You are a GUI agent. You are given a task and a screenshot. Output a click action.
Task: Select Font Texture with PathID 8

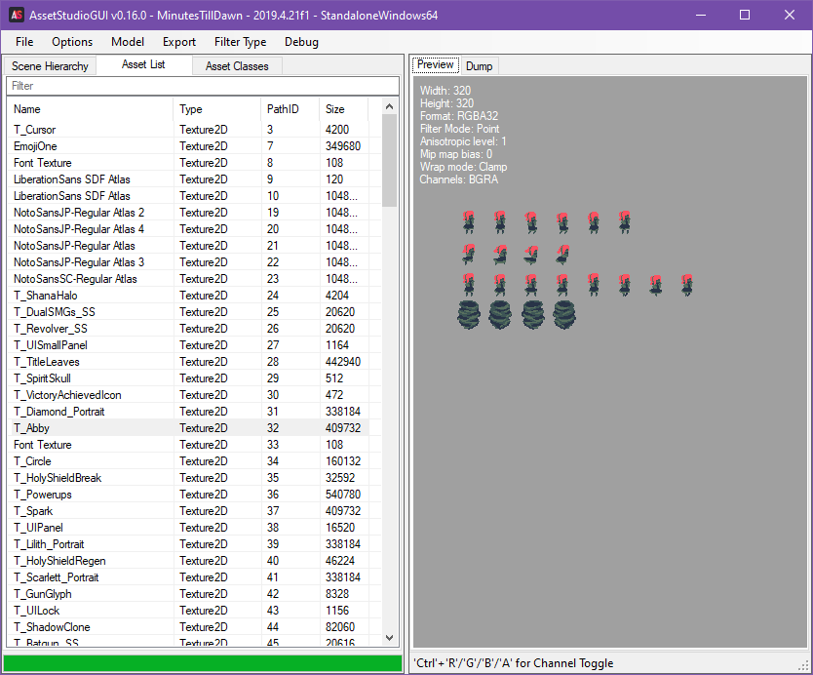point(188,163)
